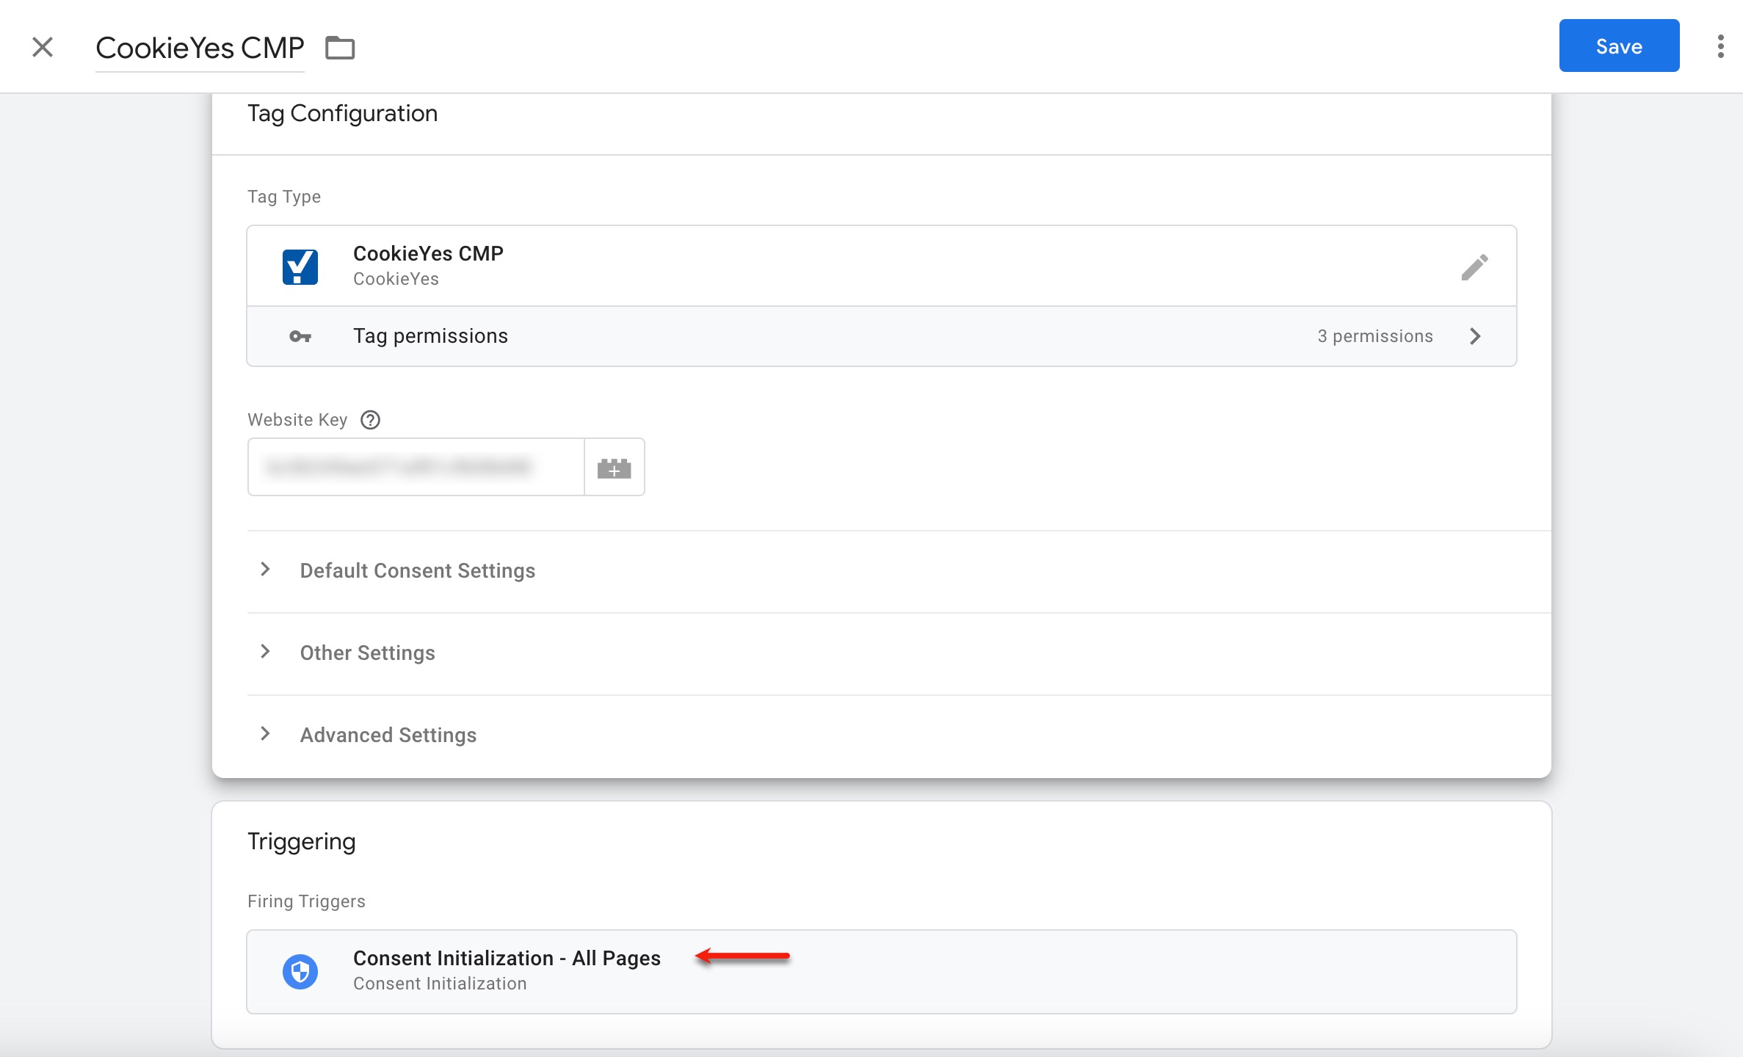Edit the CookieYes CMP tag name

[x=200, y=48]
